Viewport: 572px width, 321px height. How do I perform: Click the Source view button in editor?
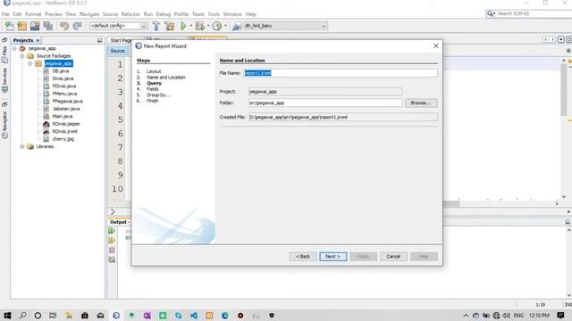117,51
